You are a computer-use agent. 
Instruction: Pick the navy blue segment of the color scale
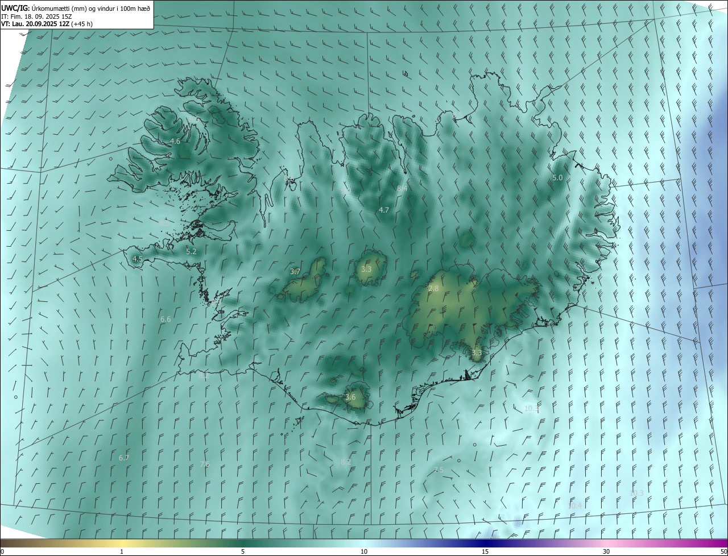(485, 543)
